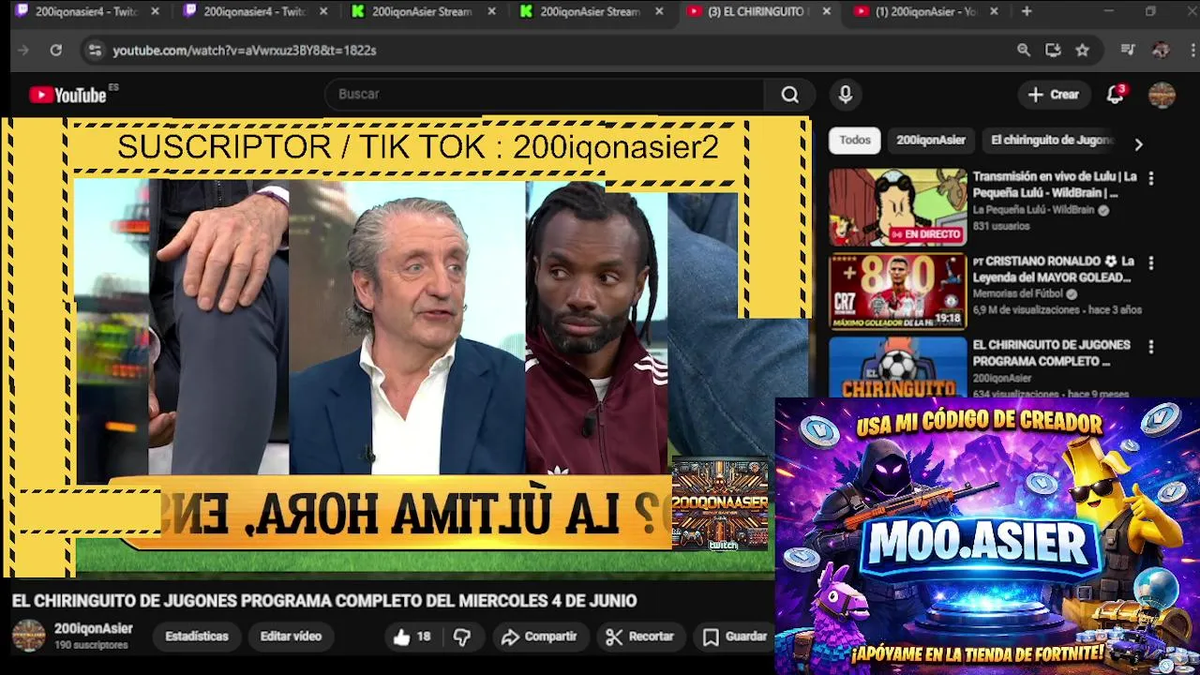Viewport: 1200px width, 675px height.
Task: Click the Compartir button
Action: [539, 637]
